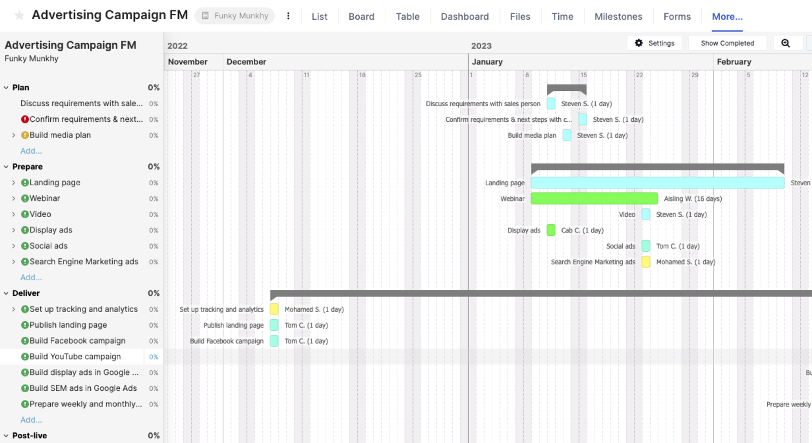Screen dimensions: 812x443
Task: Collapse the Plan section
Action: point(6,87)
